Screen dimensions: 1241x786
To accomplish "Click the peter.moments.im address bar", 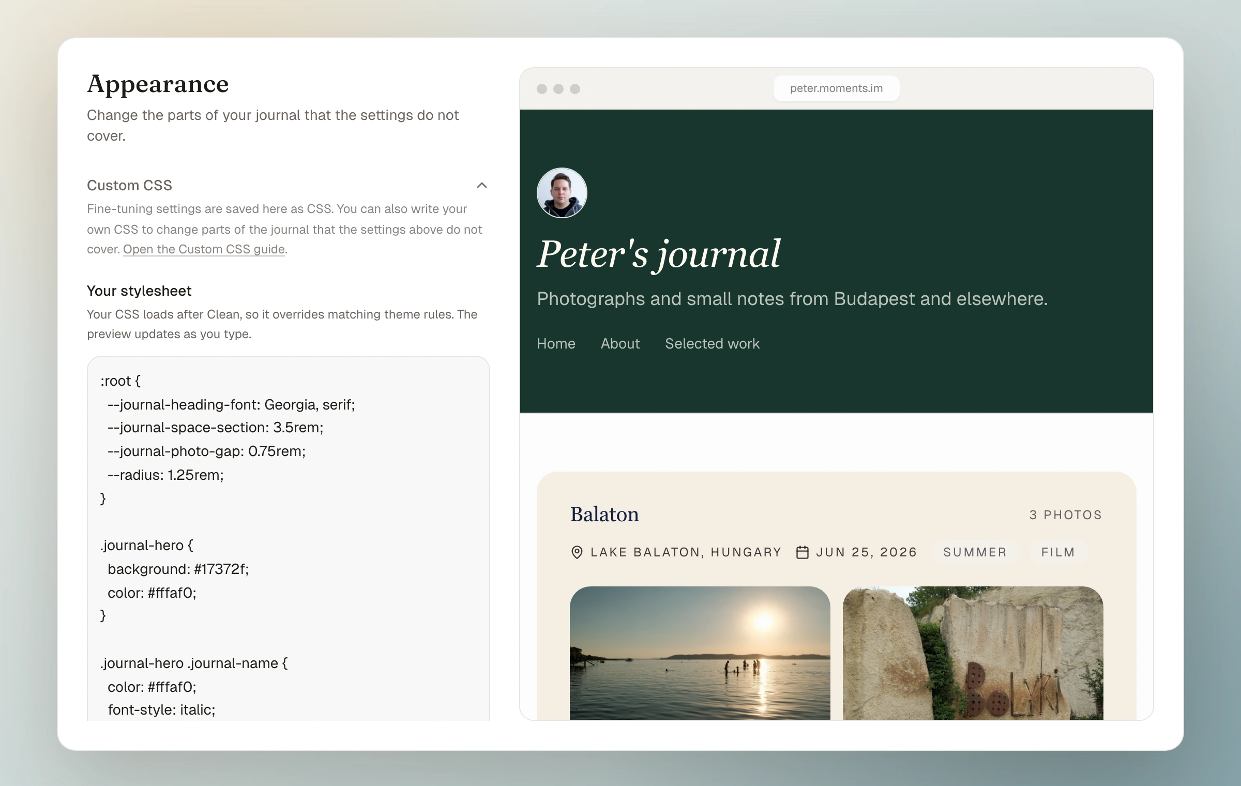I will point(836,88).
